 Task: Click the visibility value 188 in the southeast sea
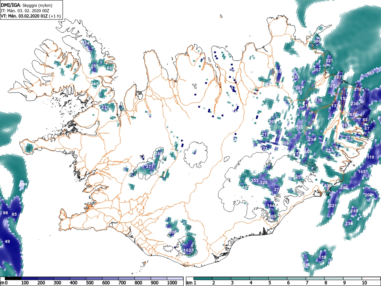coord(354,211)
